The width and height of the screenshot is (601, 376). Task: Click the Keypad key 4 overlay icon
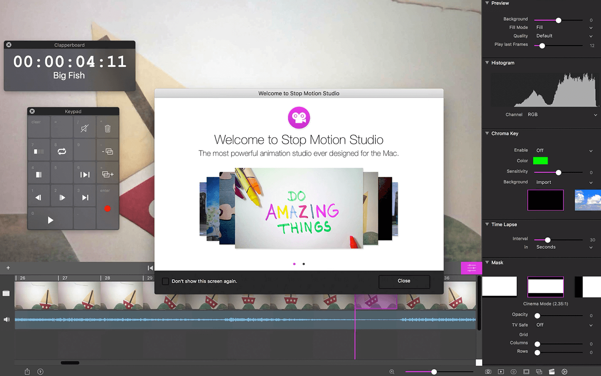[39, 174]
